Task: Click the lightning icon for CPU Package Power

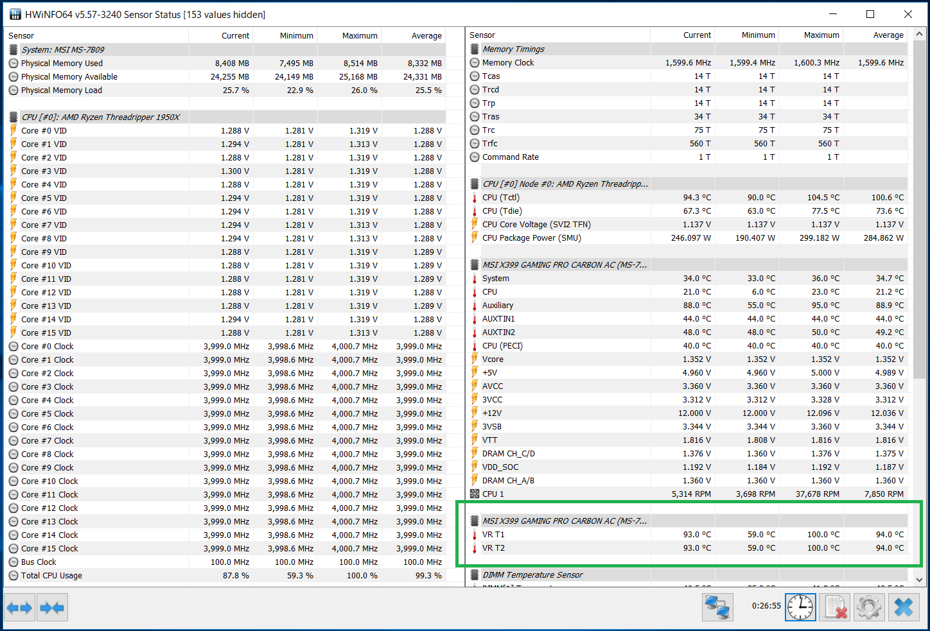Action: click(475, 238)
